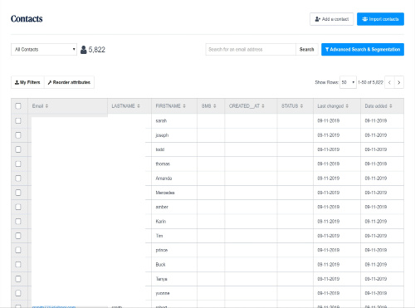Open Advanced Search & Segmentation
The width and height of the screenshot is (415, 308).
(x=363, y=50)
